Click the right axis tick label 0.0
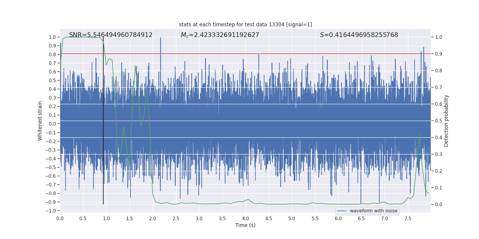The height and width of the screenshot is (239, 479). point(439,204)
